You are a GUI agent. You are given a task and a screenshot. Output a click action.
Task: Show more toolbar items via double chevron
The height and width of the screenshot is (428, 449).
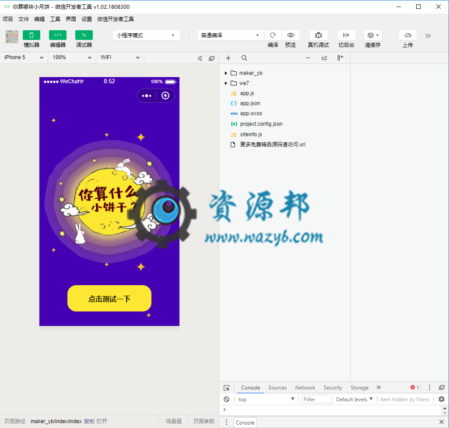click(x=428, y=36)
